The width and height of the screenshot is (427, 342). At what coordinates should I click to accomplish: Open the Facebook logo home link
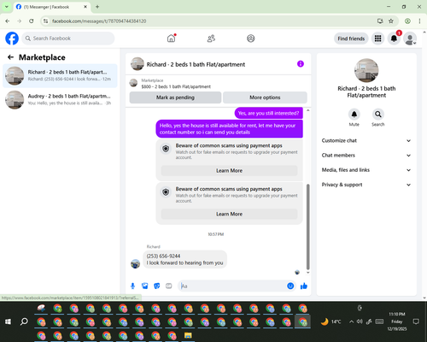12,38
